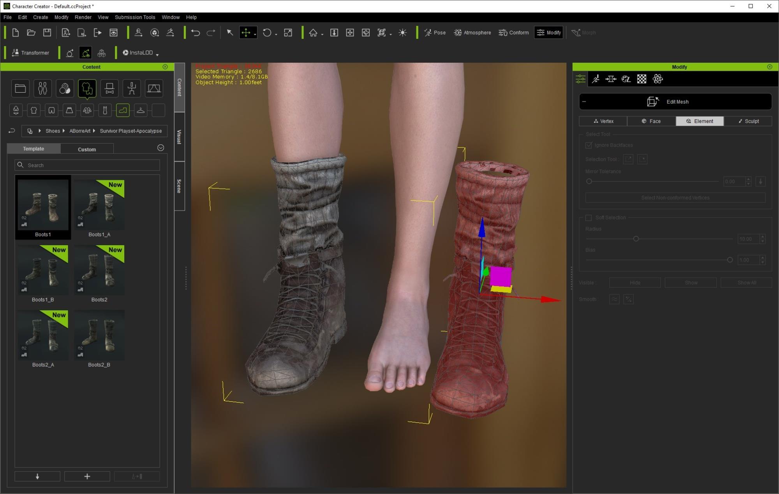The width and height of the screenshot is (779, 494).
Task: Open the Actor category icon in Content
Action: 42,89
